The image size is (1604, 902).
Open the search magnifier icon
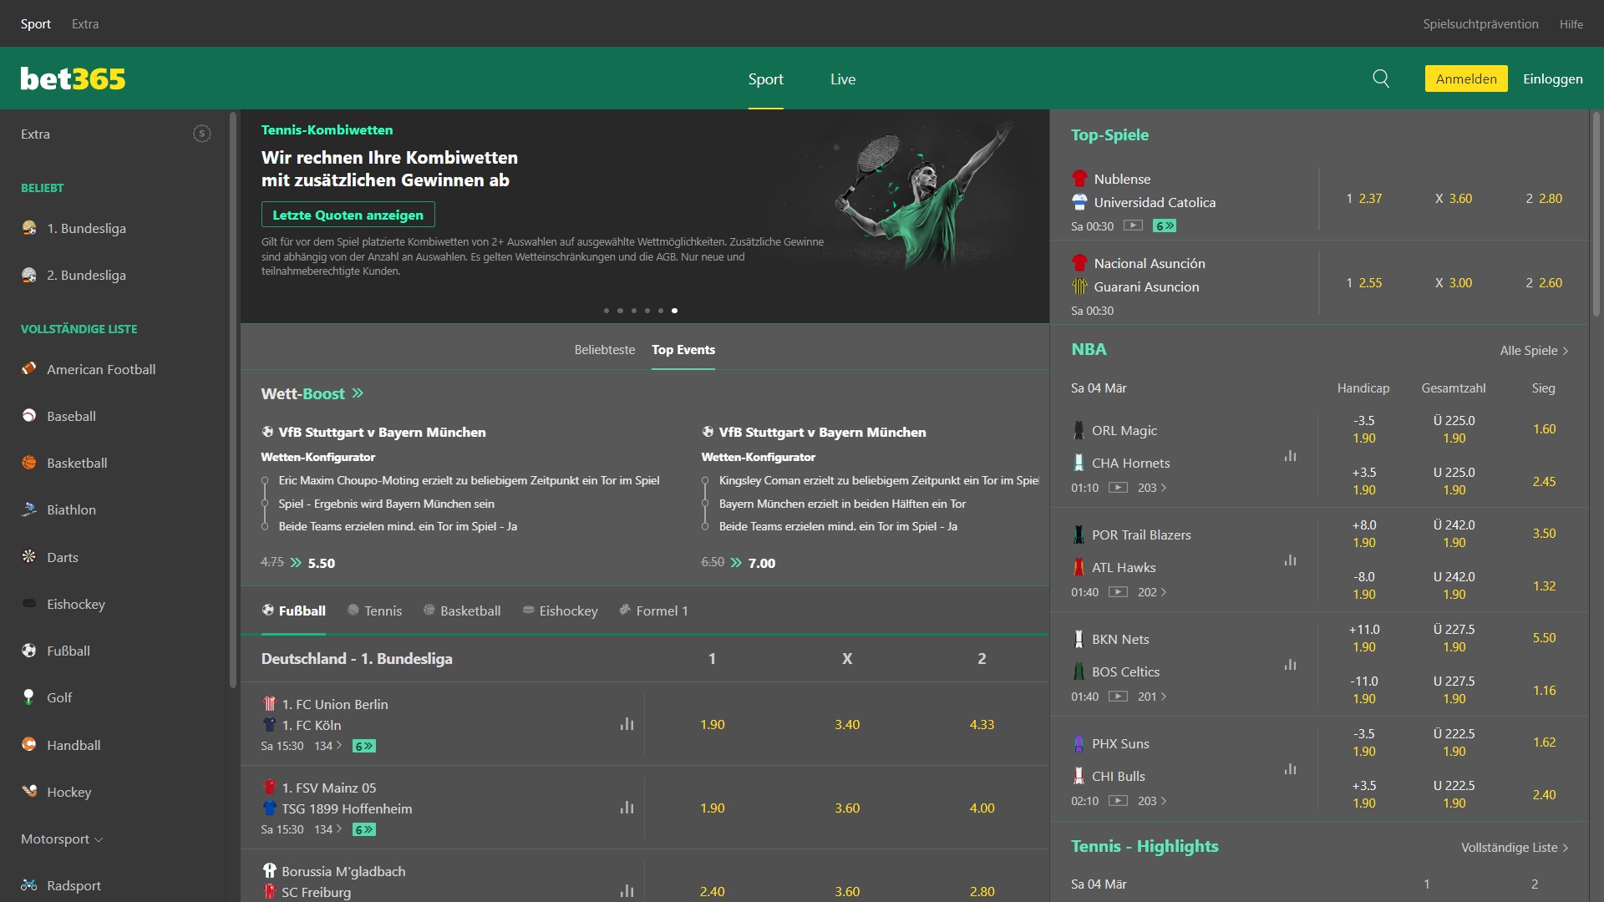1381,79
